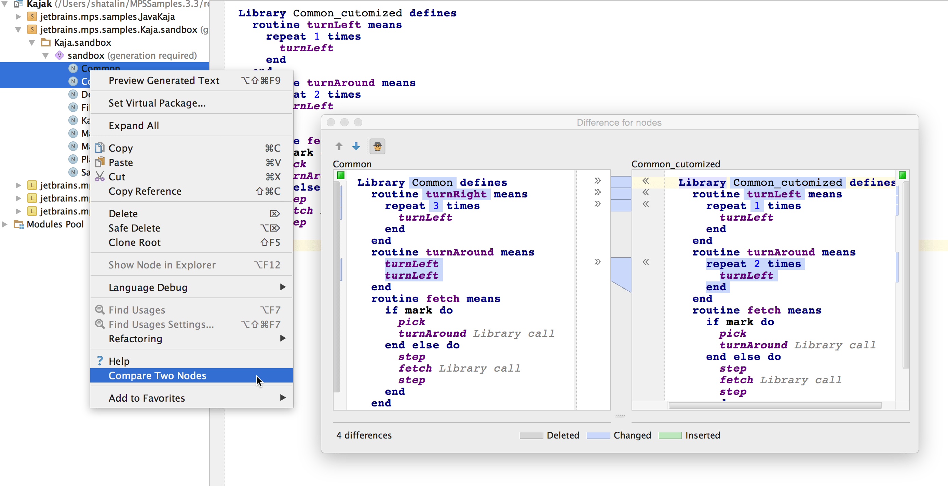
Task: Click the folder icon next to Kaja.sandbox
Action: [x=46, y=42]
